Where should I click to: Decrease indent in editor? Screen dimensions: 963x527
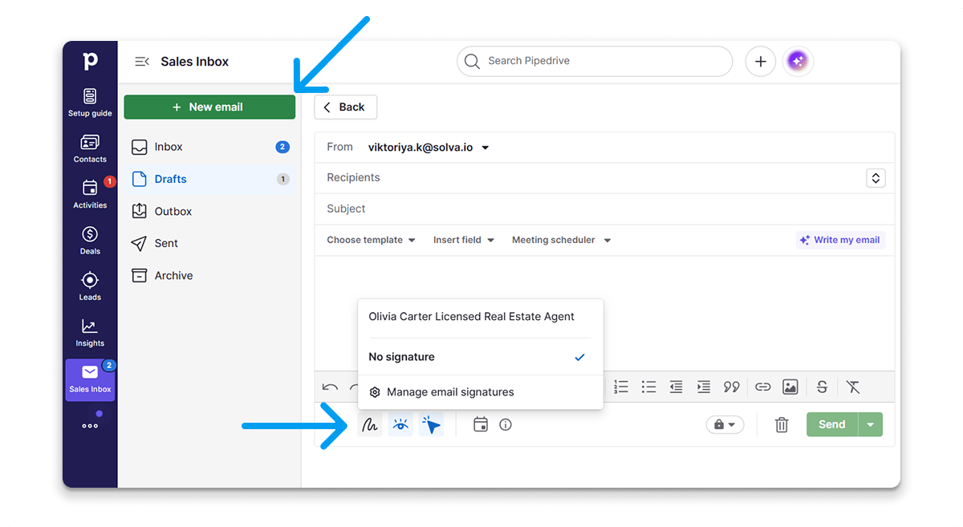click(677, 387)
